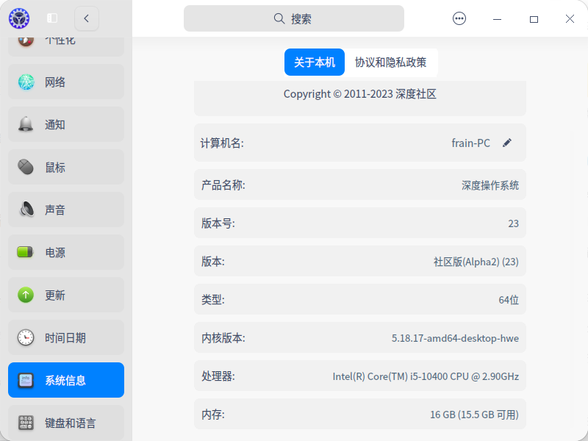Toggle the sidebar panel icon

click(x=52, y=18)
